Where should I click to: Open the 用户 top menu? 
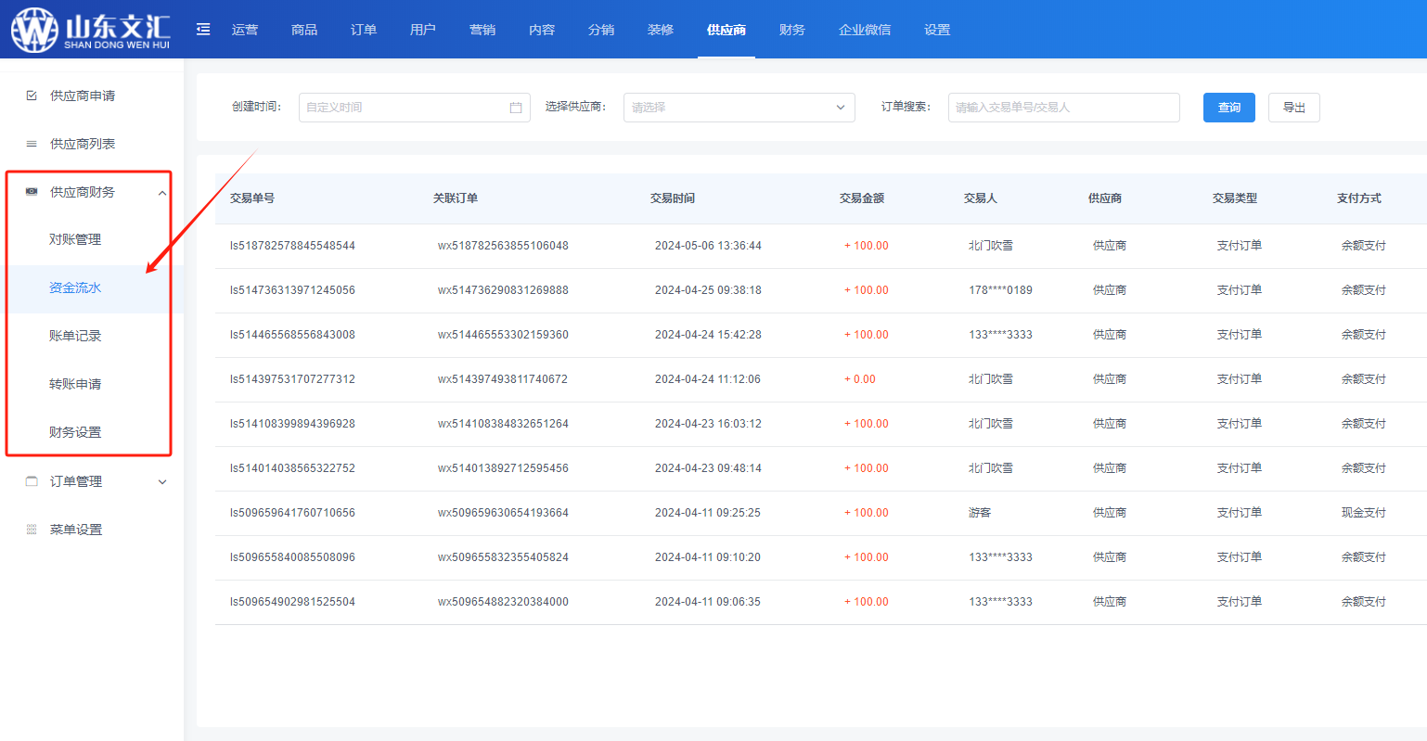tap(423, 30)
